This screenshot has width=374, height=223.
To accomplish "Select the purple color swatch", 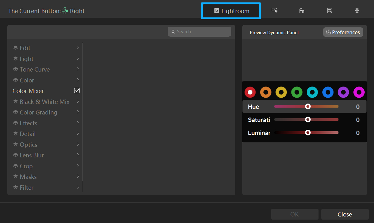I will click(x=343, y=92).
